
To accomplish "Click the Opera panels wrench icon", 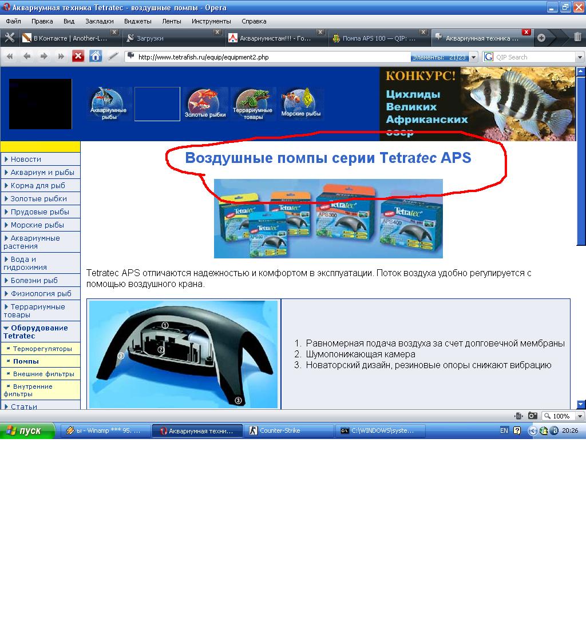I will tap(9, 38).
